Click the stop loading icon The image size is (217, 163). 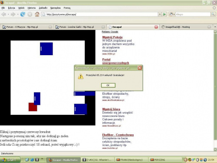(30, 14)
